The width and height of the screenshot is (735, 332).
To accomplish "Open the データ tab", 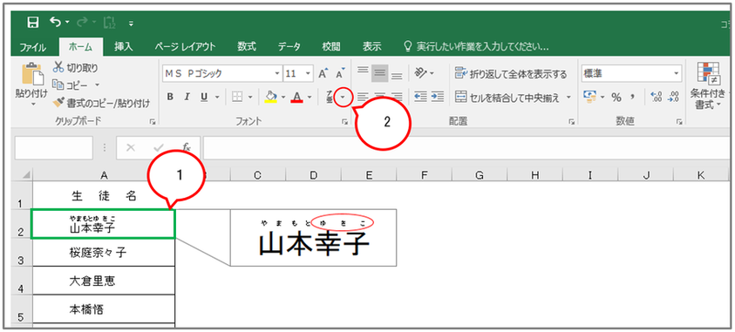I will tap(289, 47).
